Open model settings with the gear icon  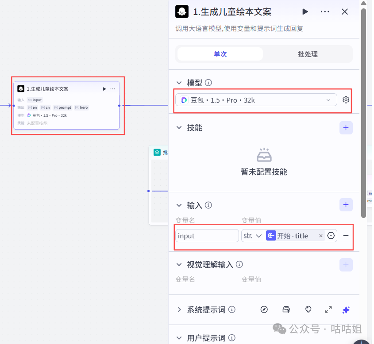346,99
